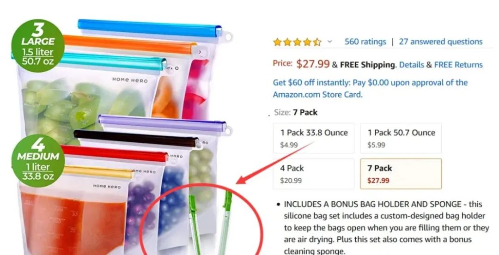Open the shipping Details link

click(x=411, y=65)
